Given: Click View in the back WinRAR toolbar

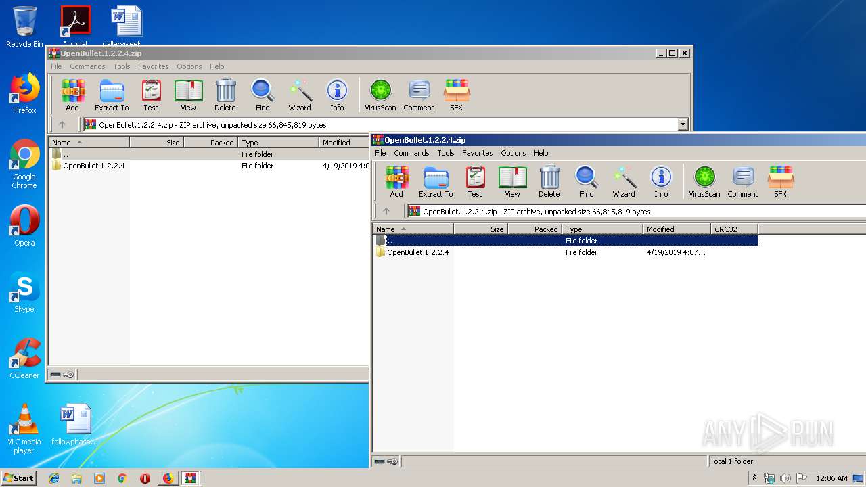Looking at the screenshot, I should pyautogui.click(x=188, y=96).
